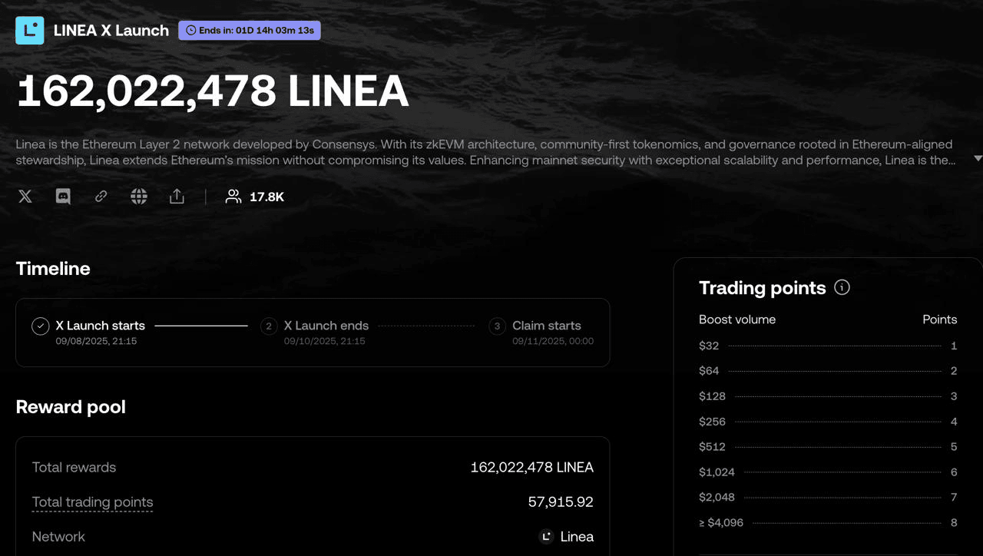This screenshot has width=983, height=556.
Task: Click the chain link icon
Action: pos(101,197)
